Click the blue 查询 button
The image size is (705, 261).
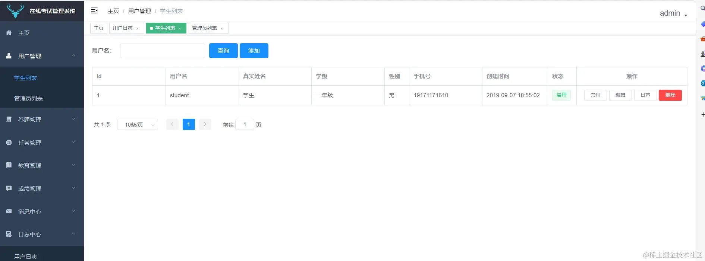223,51
